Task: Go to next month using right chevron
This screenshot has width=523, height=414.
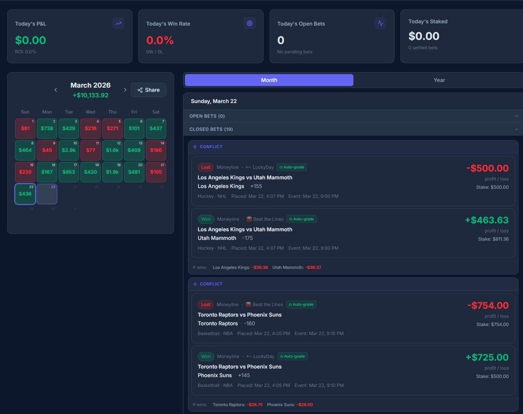Action: point(125,90)
